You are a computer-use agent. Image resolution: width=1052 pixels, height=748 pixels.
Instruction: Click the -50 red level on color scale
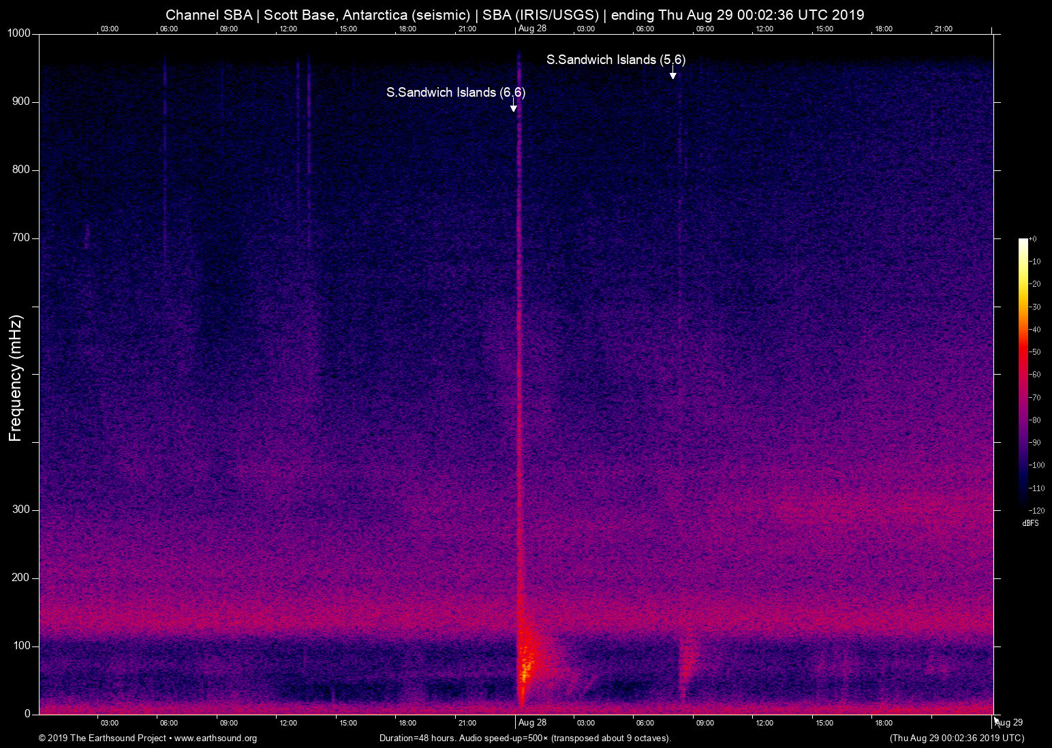(x=1035, y=352)
